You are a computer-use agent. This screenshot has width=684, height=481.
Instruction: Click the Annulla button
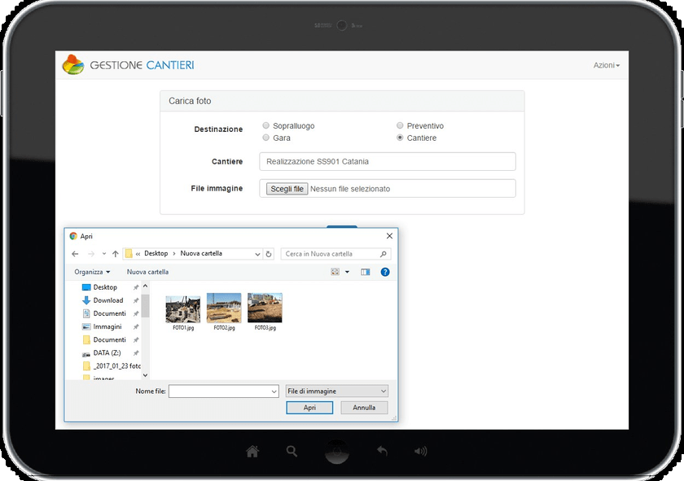click(364, 408)
